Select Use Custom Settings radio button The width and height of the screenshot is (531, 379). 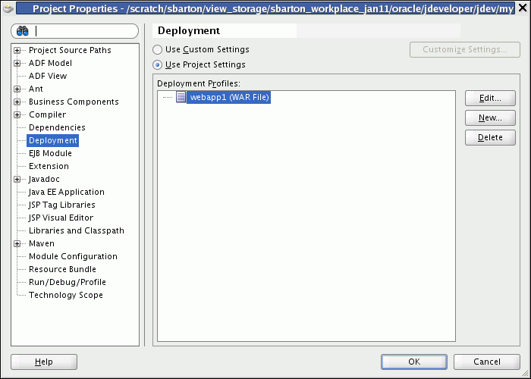click(x=157, y=50)
